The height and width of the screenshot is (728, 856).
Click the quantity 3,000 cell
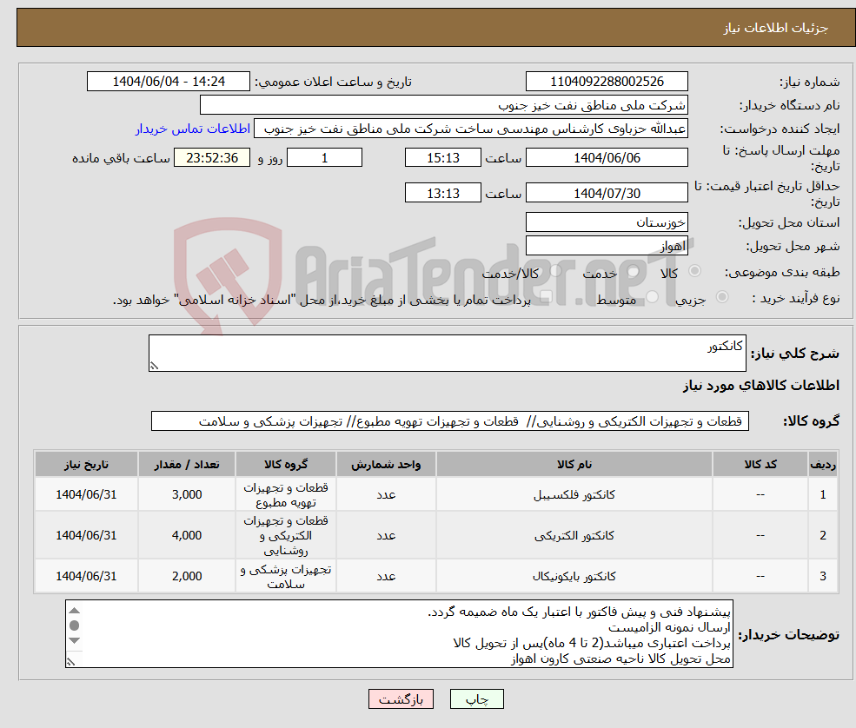click(187, 494)
